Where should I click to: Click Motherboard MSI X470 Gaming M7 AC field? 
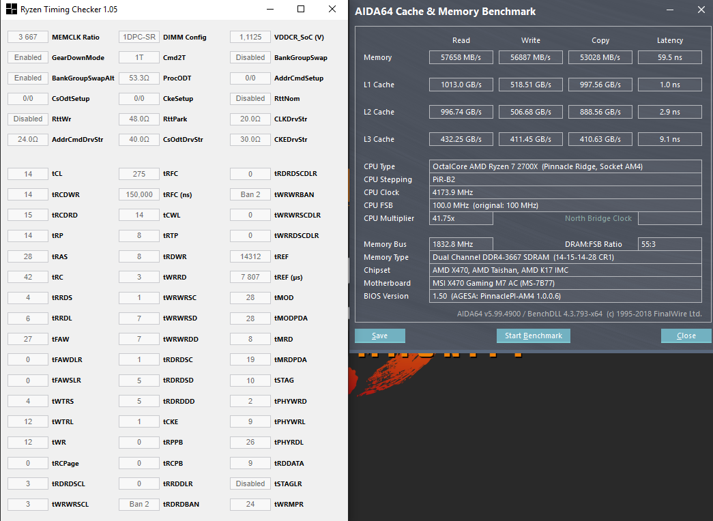565,283
